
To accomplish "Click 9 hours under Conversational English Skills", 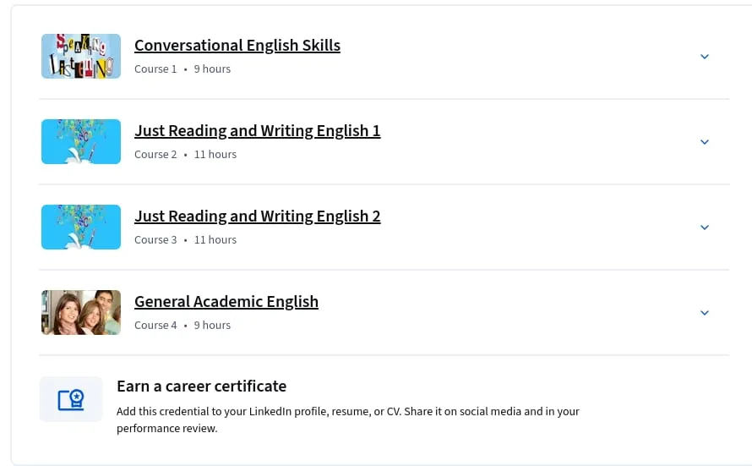I will pyautogui.click(x=212, y=69).
